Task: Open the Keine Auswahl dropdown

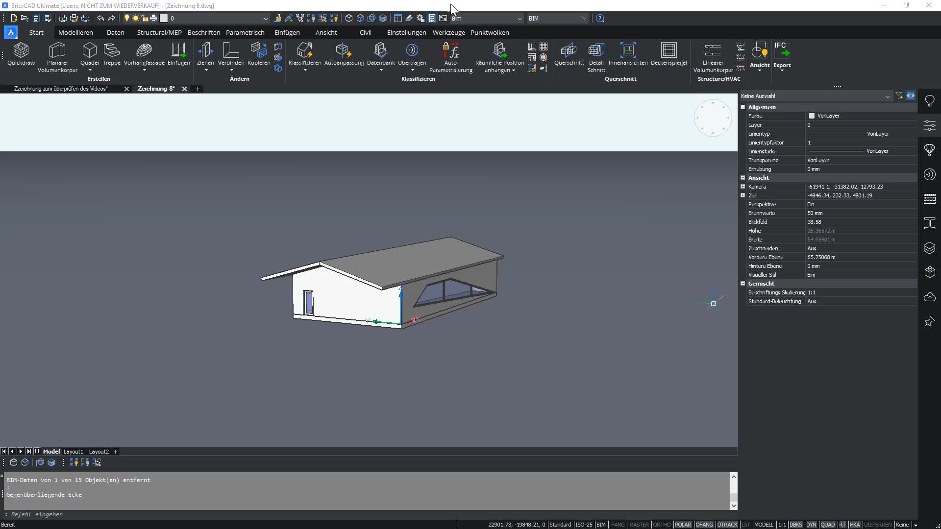Action: (x=816, y=96)
